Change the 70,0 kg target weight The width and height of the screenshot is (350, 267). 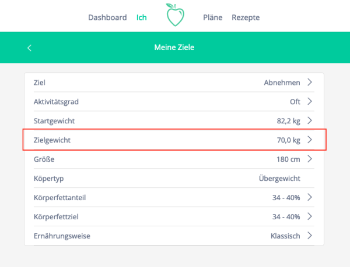tap(288, 140)
